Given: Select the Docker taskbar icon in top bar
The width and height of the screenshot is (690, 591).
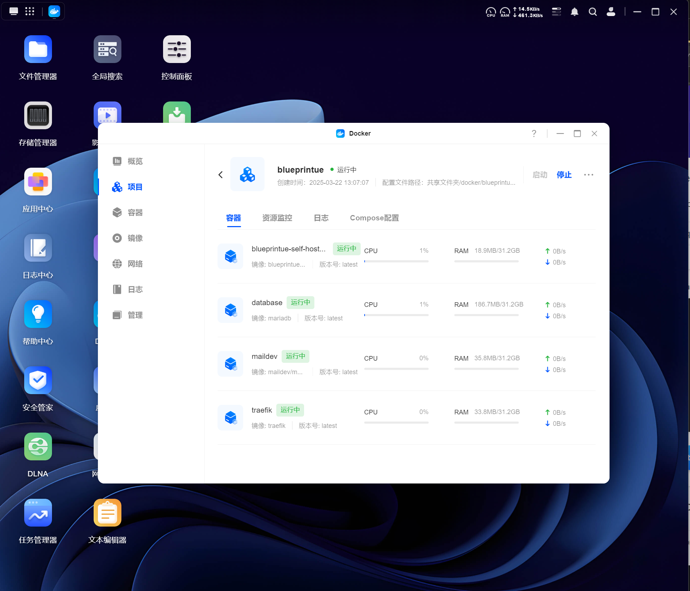Looking at the screenshot, I should (x=54, y=11).
